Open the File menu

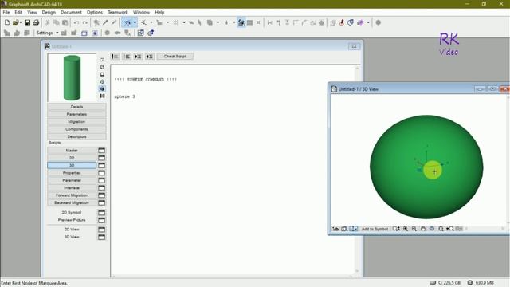[6, 12]
